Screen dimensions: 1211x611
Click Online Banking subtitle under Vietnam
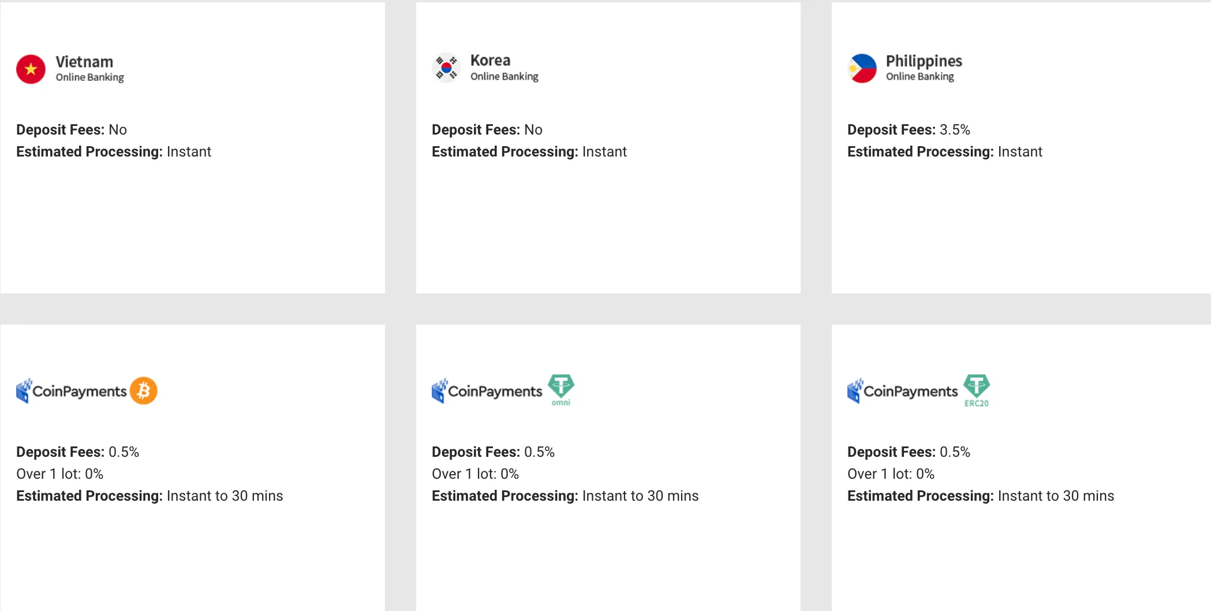point(89,77)
